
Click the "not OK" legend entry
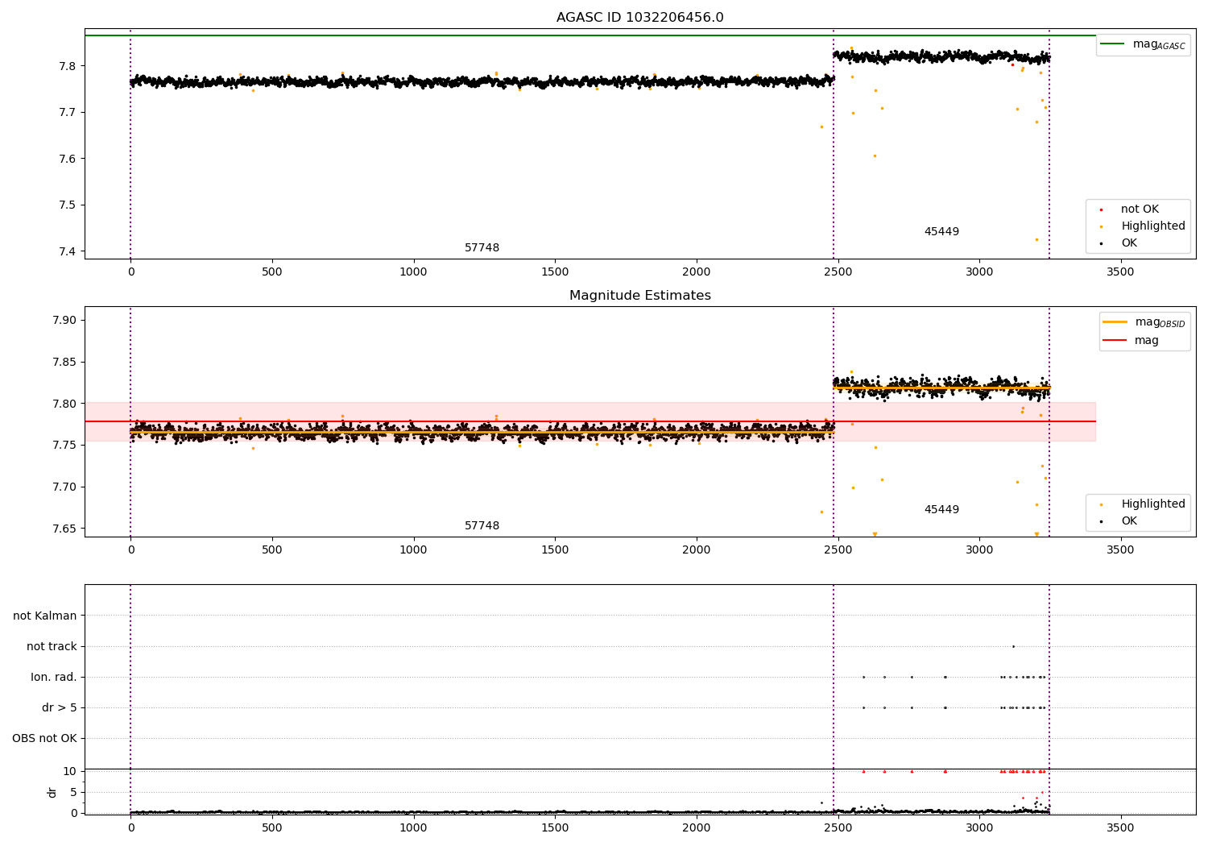pyautogui.click(x=1140, y=209)
